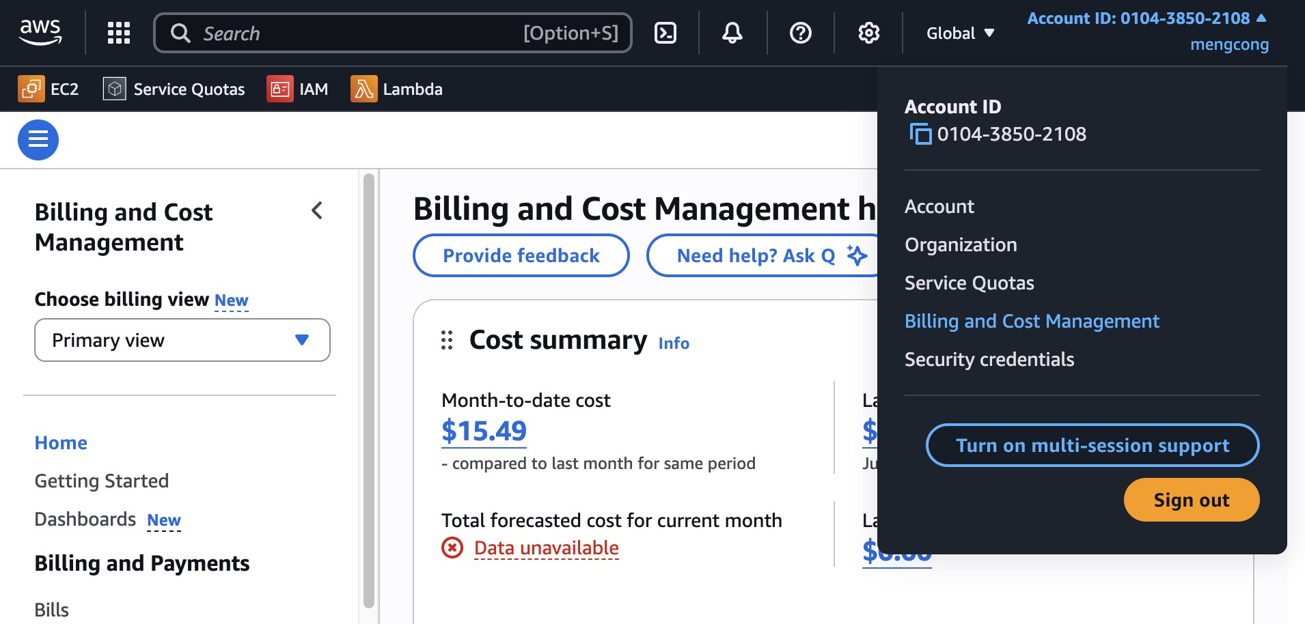Click the AWS logo home icon

pyautogui.click(x=40, y=32)
